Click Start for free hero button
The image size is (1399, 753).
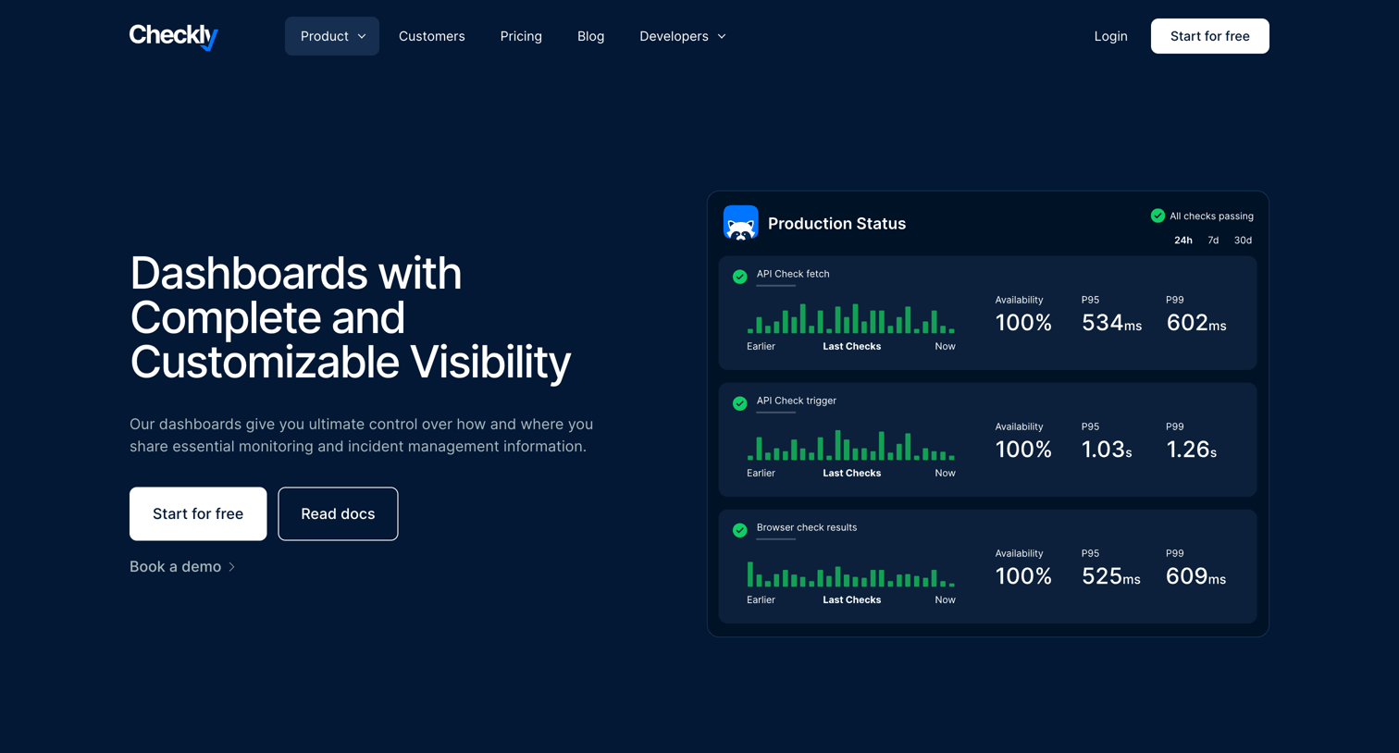(x=198, y=513)
